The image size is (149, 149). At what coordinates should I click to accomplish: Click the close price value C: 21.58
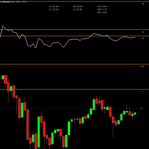(x=54, y=10)
